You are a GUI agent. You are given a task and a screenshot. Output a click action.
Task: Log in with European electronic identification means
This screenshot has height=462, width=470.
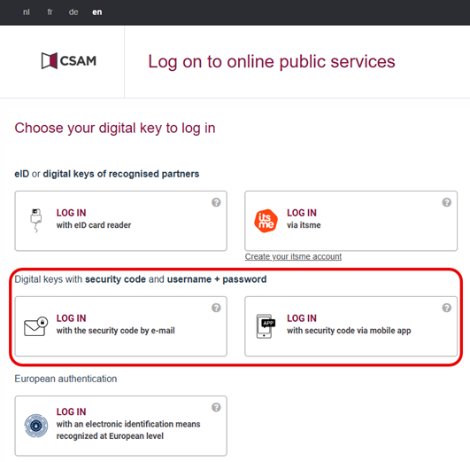click(120, 426)
